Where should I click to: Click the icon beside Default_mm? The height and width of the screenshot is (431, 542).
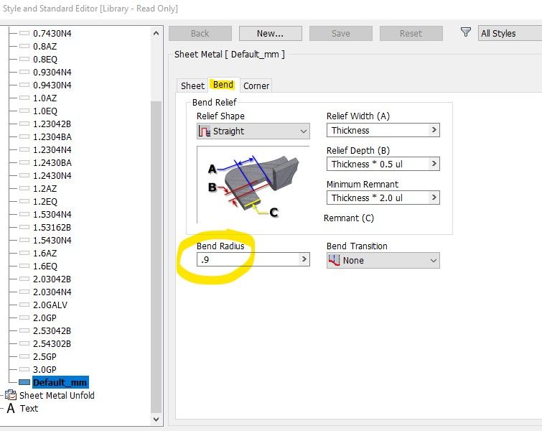tap(24, 382)
